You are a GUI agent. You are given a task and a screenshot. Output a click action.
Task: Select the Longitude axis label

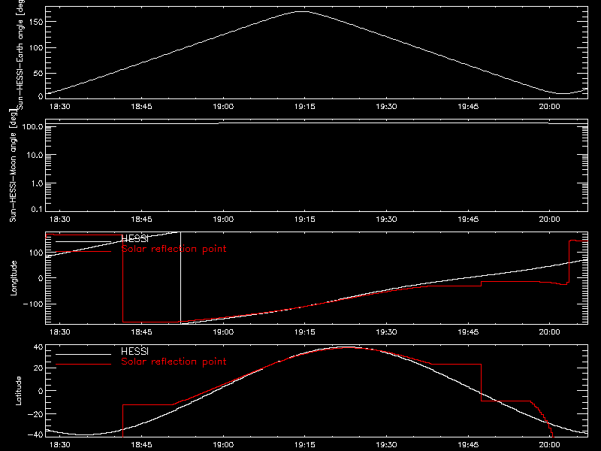coord(14,278)
